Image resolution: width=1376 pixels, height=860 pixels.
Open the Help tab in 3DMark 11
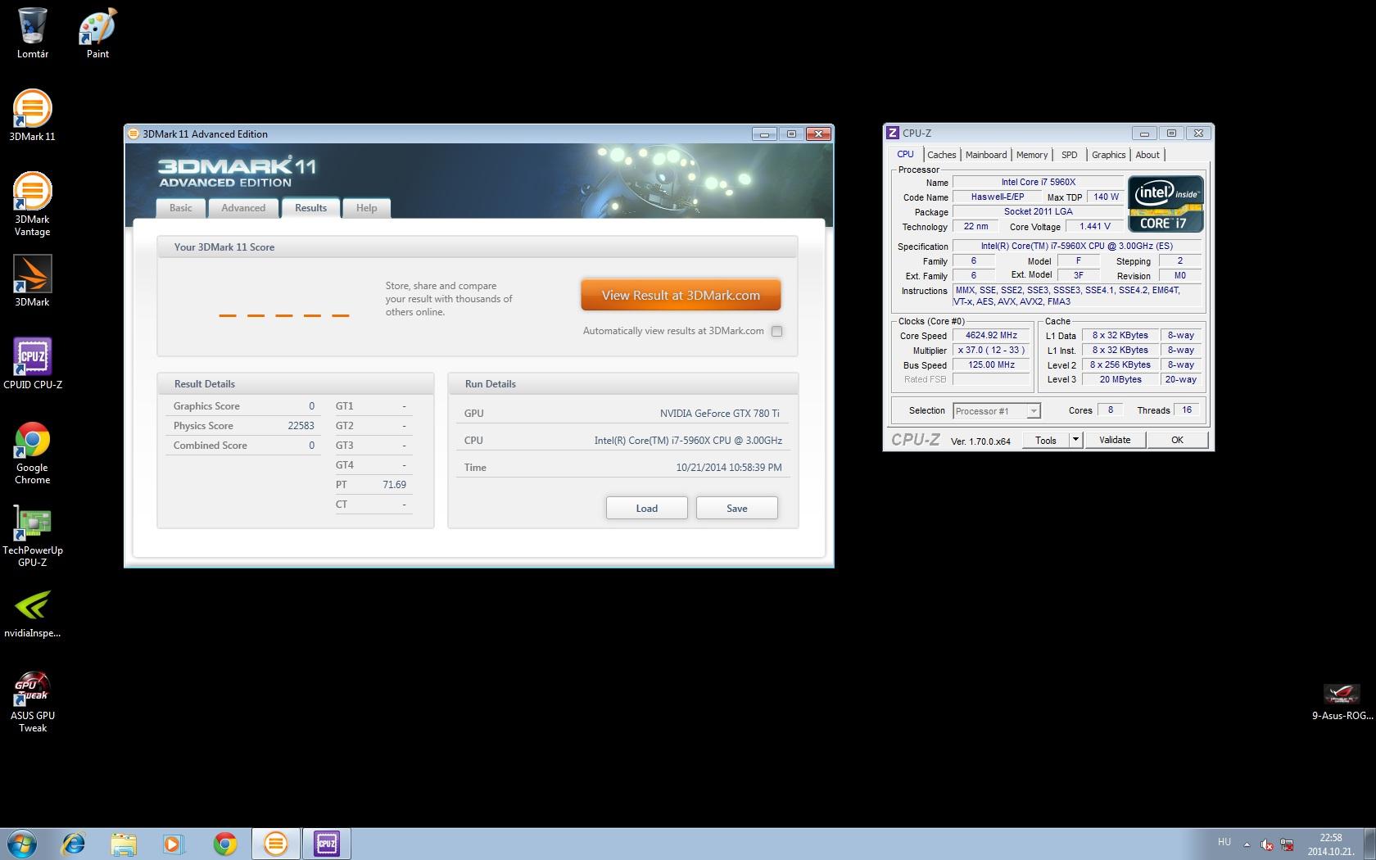[x=367, y=208]
